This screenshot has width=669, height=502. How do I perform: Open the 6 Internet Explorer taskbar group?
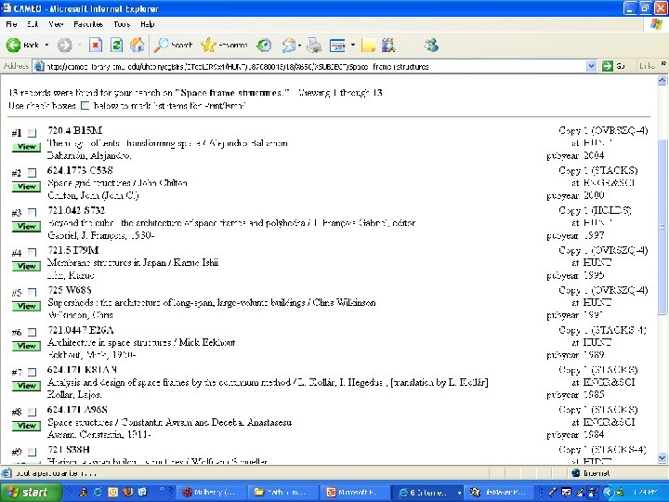click(427, 492)
